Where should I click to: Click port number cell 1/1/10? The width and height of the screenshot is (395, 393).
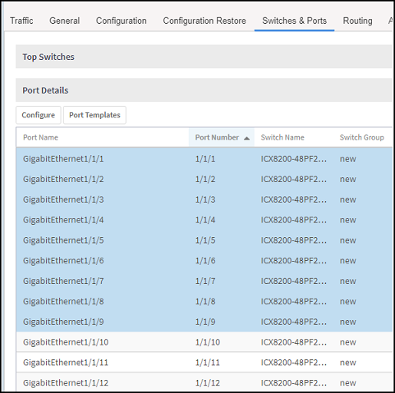[x=208, y=342]
